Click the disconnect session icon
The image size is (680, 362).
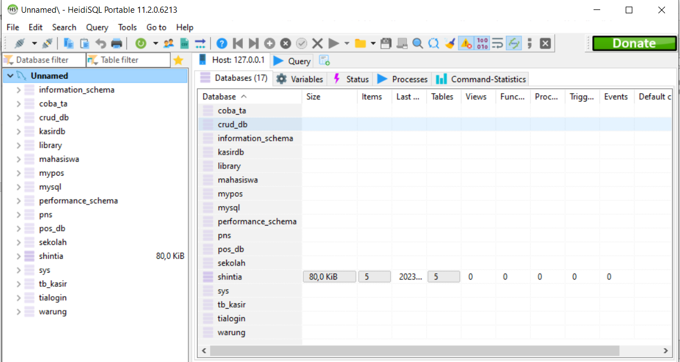click(47, 43)
